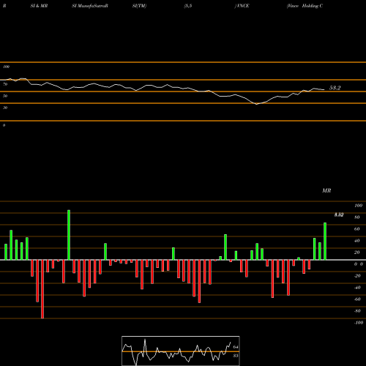Click the '80' label on MR axis

(x=357, y=217)
